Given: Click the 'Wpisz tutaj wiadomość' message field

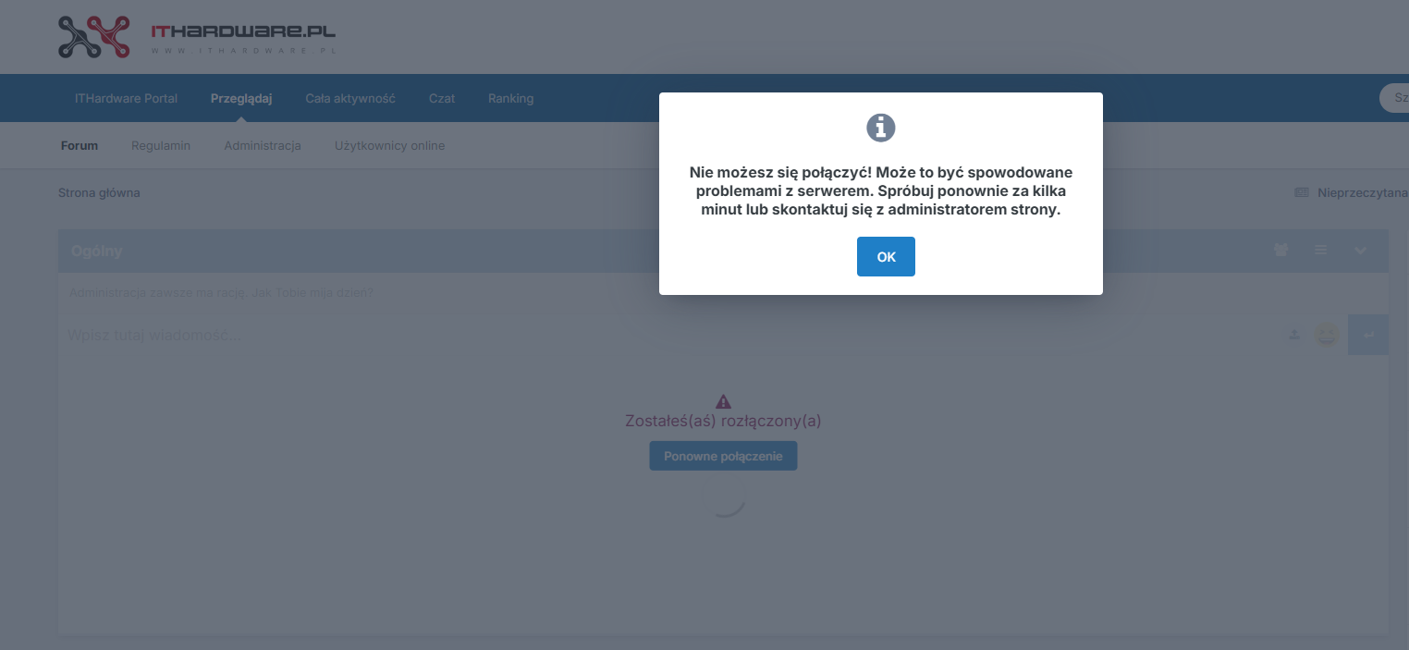Looking at the screenshot, I should click(670, 335).
